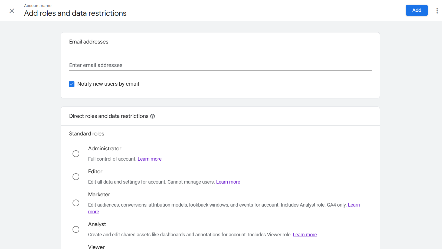
Task: Click the 'Analyst' role title text
Action: click(x=97, y=224)
